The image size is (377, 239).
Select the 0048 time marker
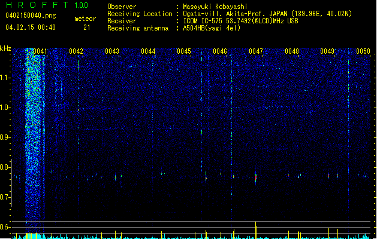(292, 51)
